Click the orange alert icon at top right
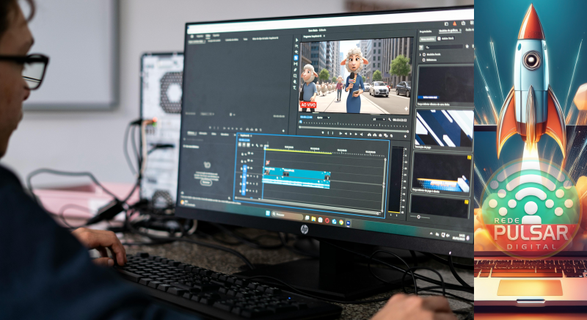587x320 pixels. pyautogui.click(x=455, y=23)
